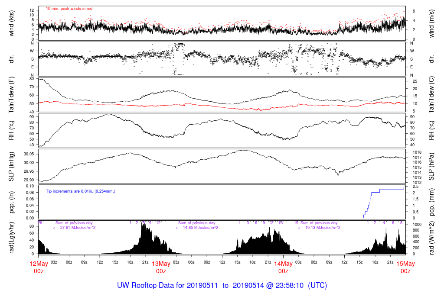This screenshot has width=444, height=303.
Task: Click the '10 min. peak winds in red' note
Action: coord(69,9)
